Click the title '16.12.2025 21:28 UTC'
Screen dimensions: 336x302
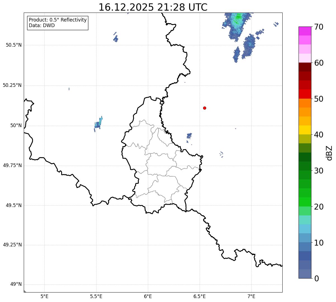(153, 7)
